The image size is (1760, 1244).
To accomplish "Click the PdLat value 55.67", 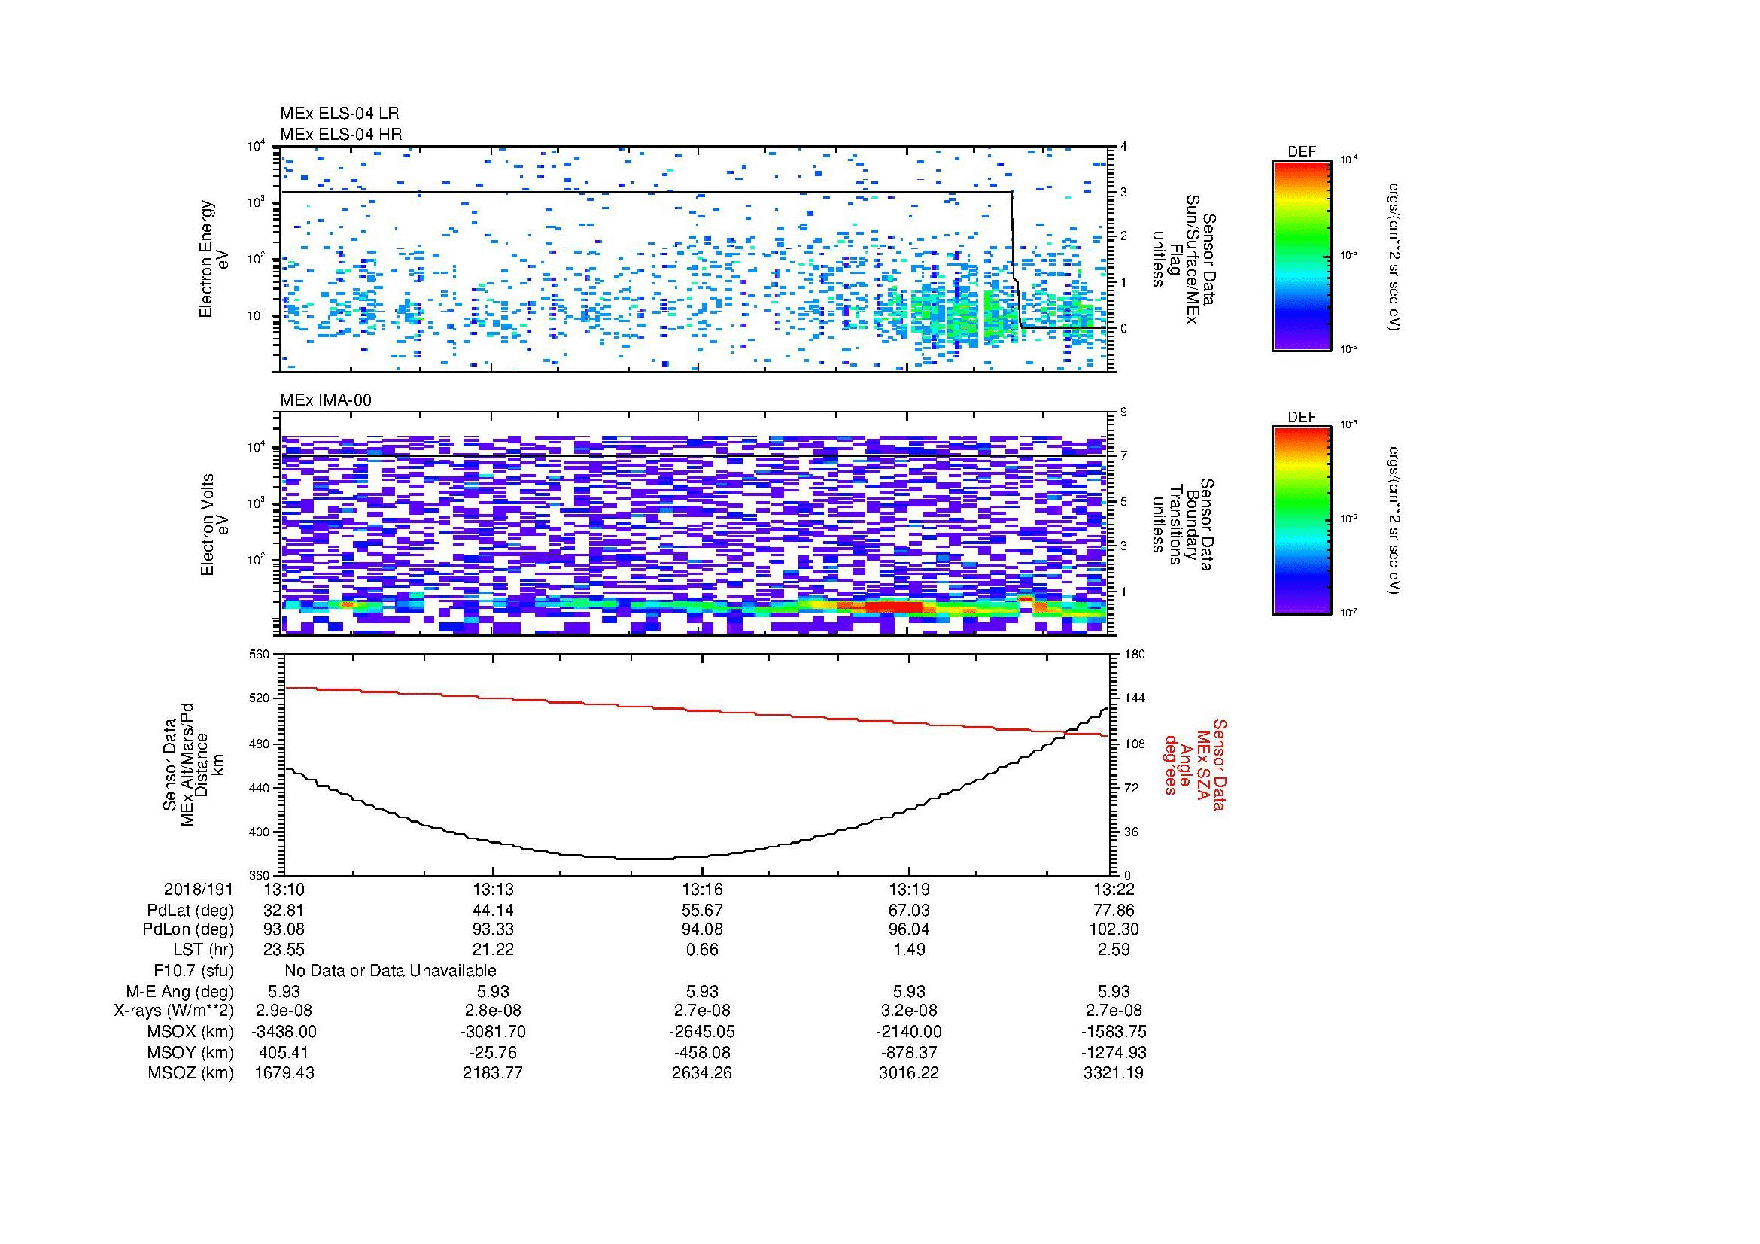I will click(702, 911).
